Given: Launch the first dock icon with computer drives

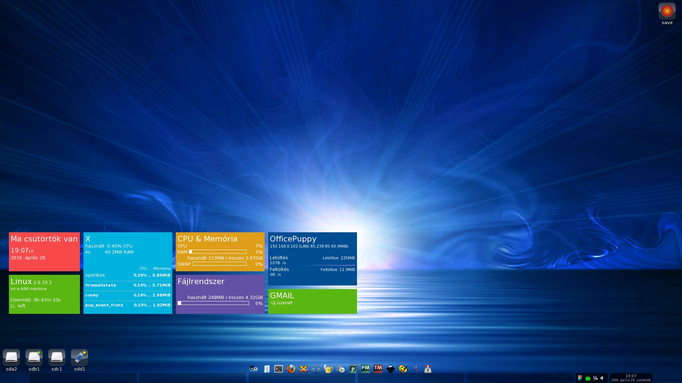Looking at the screenshot, I should tap(254, 369).
